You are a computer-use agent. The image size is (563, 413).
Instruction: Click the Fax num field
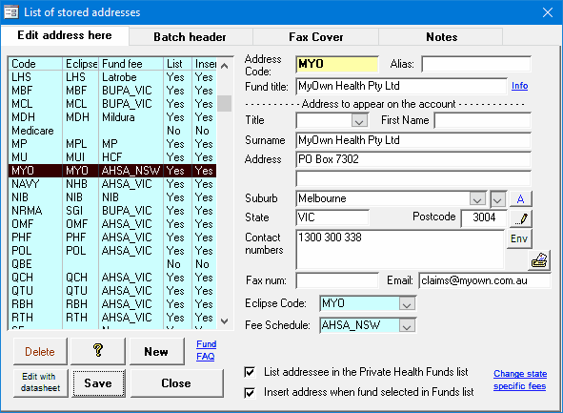[x=337, y=280]
